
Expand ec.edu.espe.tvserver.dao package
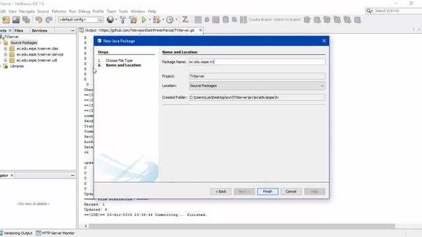pyautogui.click(x=5, y=49)
